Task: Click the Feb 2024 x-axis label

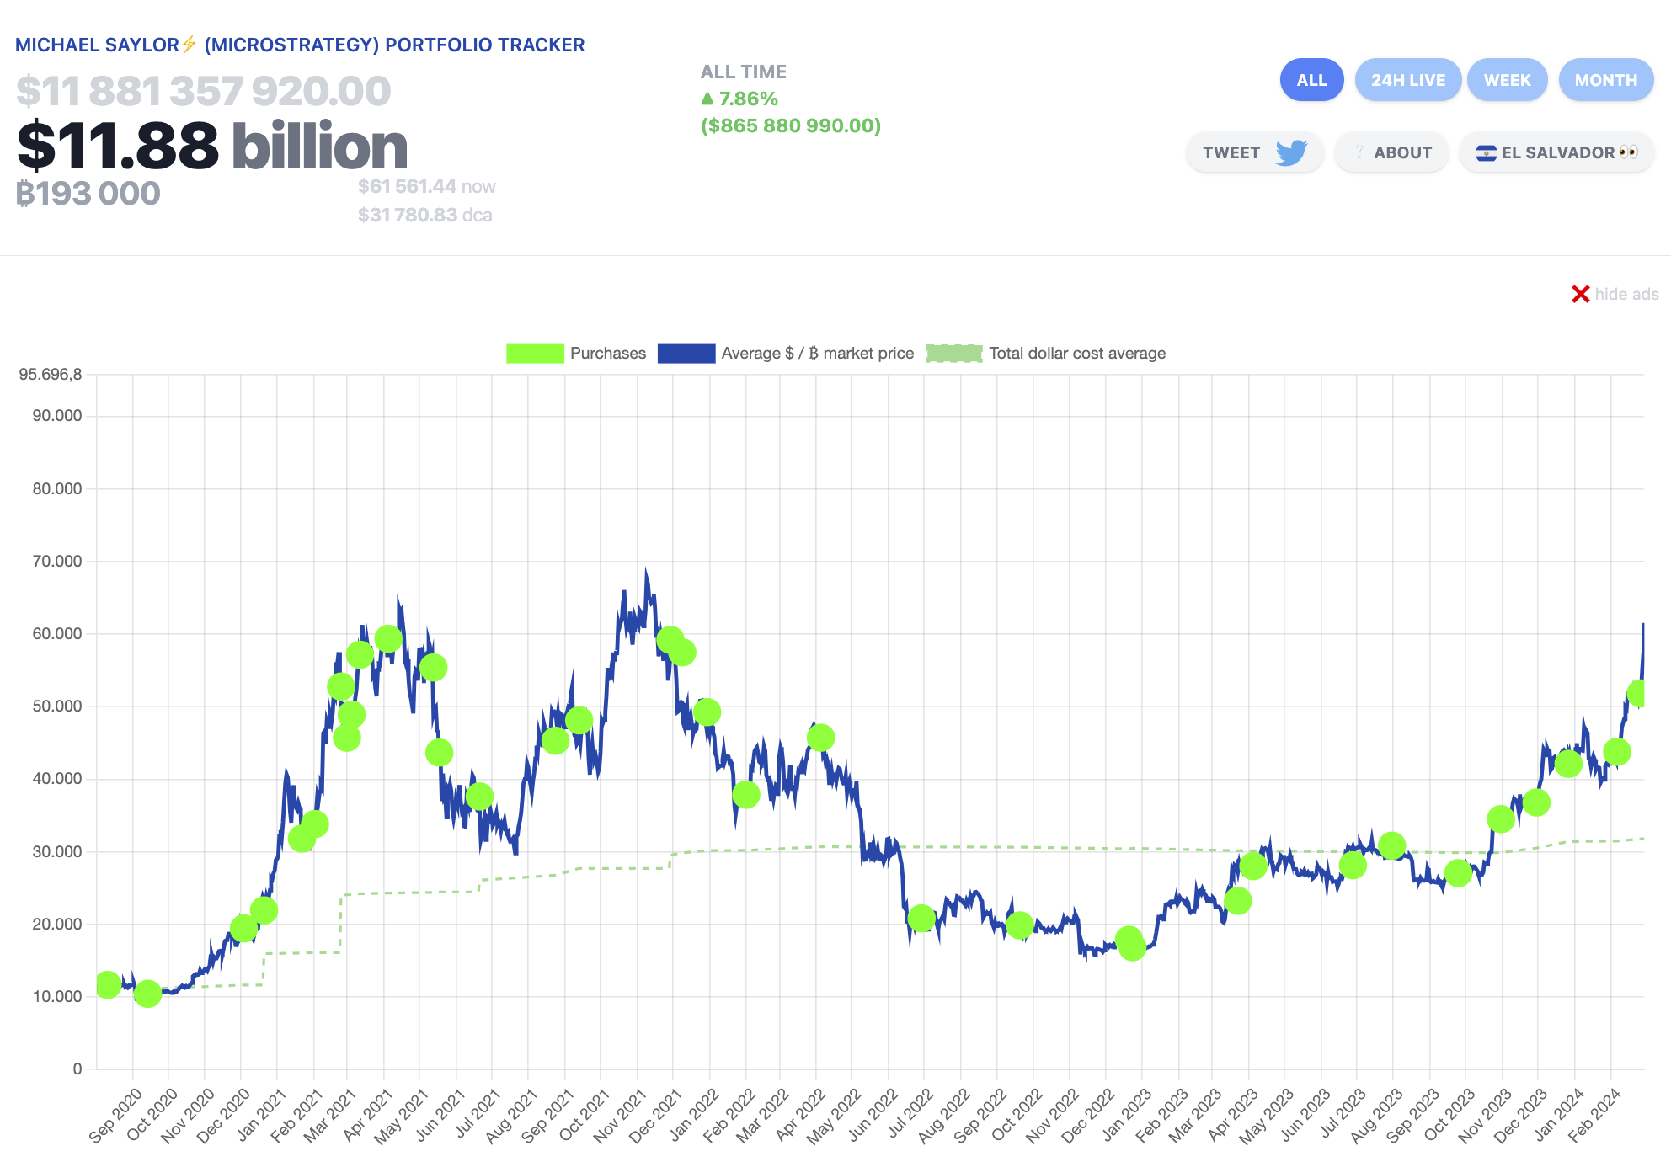Action: pos(1594,1115)
